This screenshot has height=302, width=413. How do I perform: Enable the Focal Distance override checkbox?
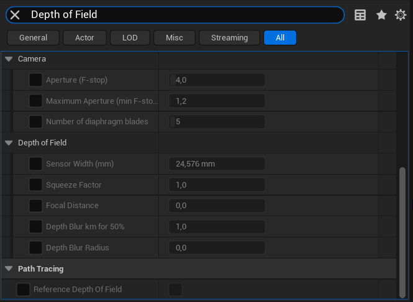click(36, 206)
